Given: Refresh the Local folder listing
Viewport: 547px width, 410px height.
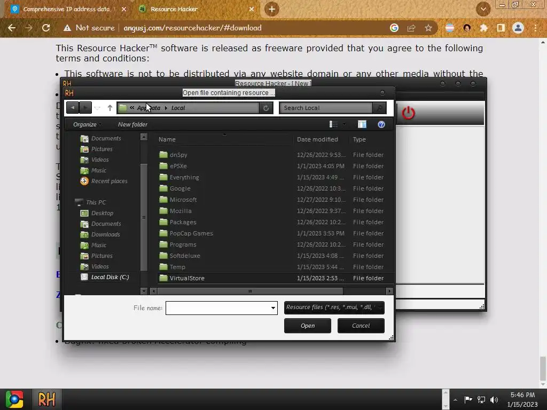Looking at the screenshot, I should (x=266, y=108).
